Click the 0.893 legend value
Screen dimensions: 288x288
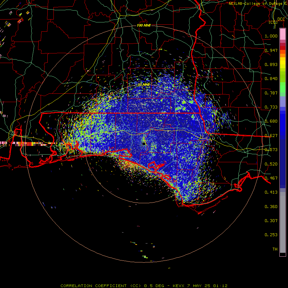pyautogui.click(x=271, y=64)
